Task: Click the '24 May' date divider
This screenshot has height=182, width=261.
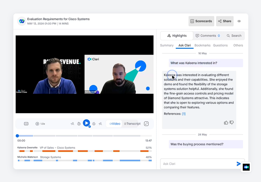Action: [202, 135]
